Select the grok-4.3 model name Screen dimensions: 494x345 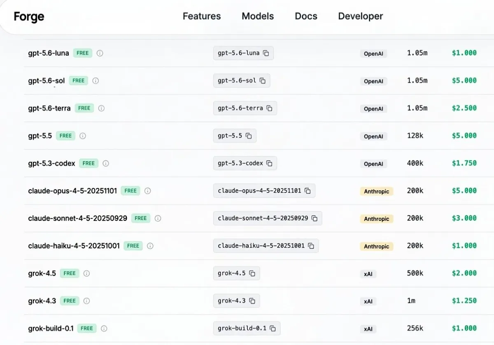point(42,301)
